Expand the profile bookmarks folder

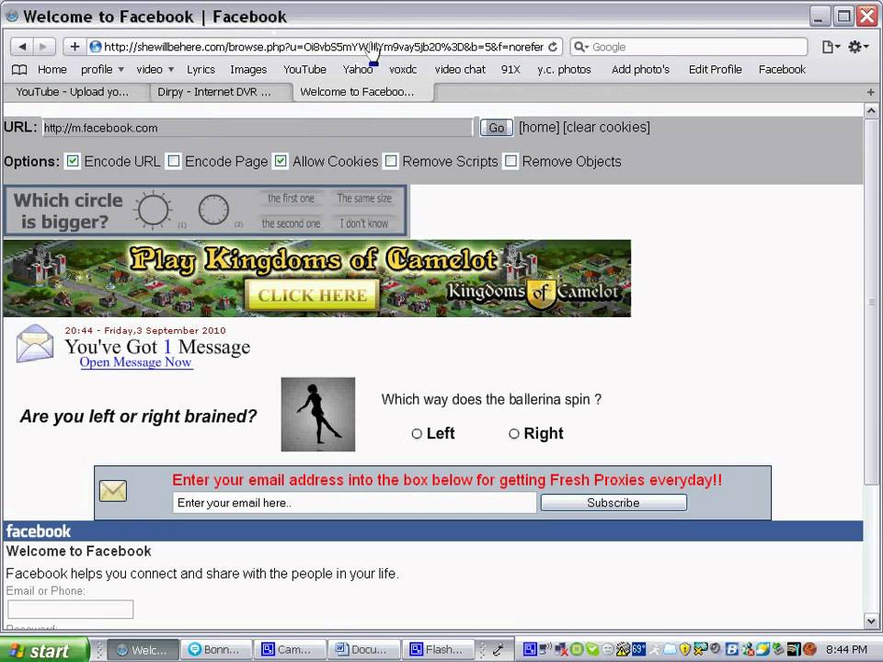102,69
